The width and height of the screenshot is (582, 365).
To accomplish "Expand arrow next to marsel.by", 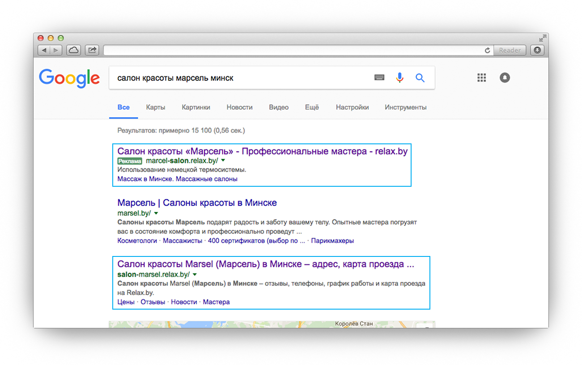I will coord(156,213).
